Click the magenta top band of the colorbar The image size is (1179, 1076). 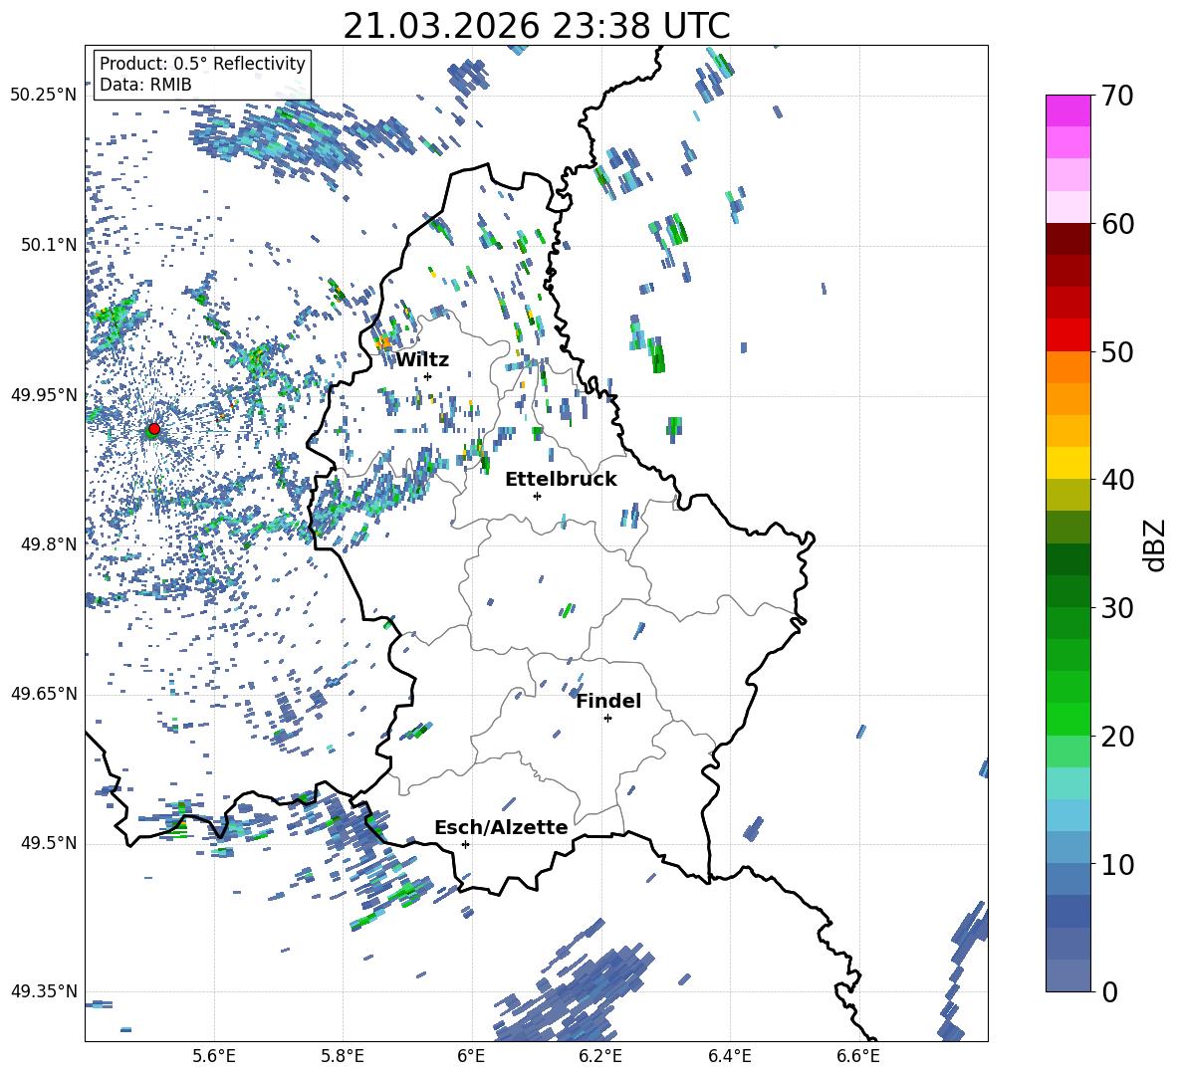tap(1068, 110)
